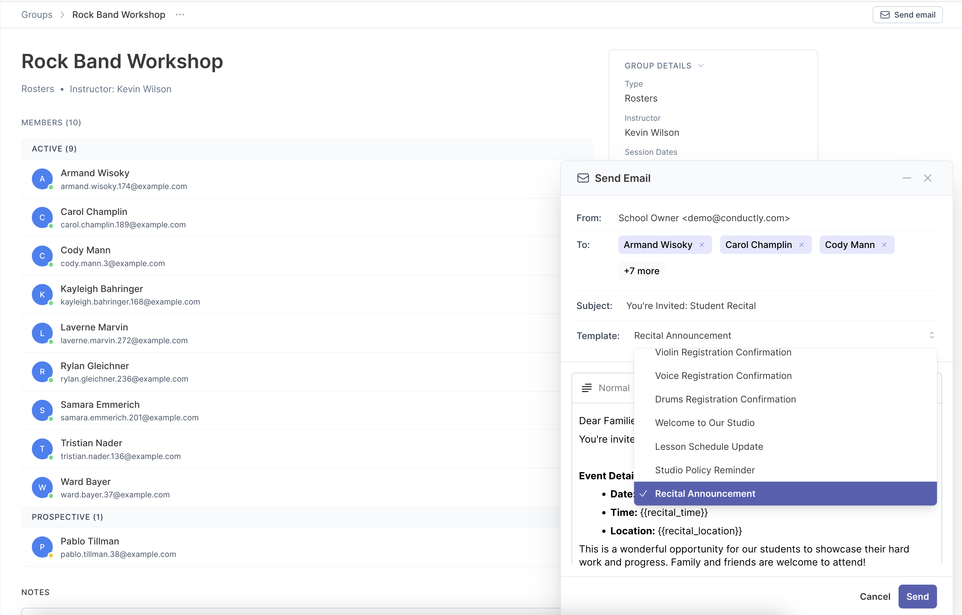Screen dimensions: 962x615
Task: Open the three-dot menu beside Rock Band Workshop
Action: (180, 14)
